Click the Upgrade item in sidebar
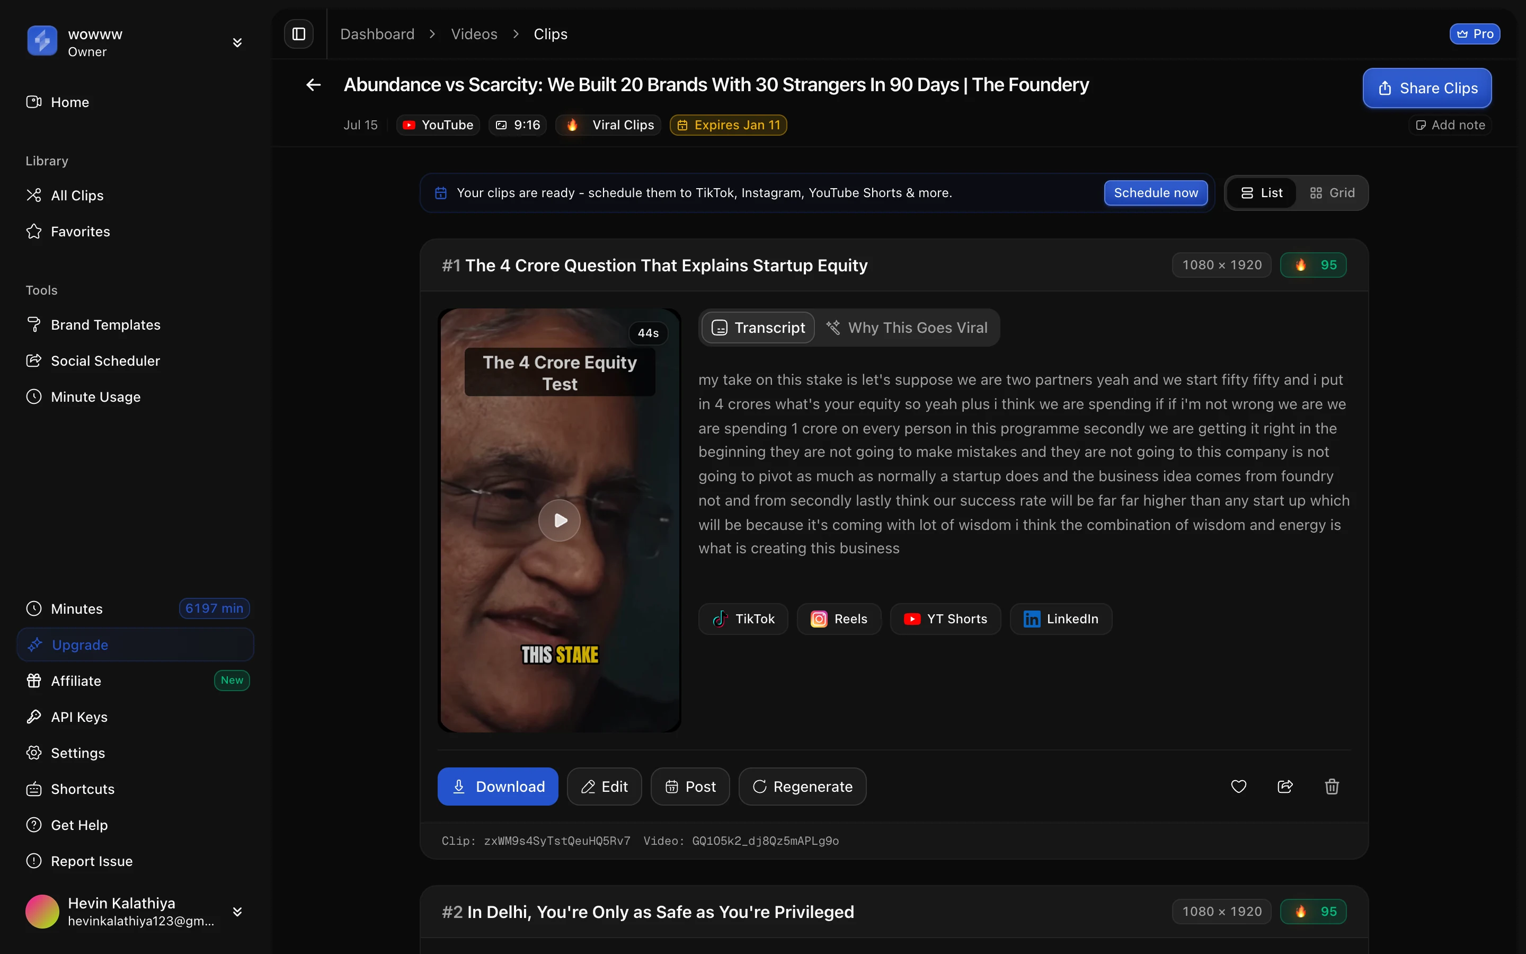 [x=136, y=645]
